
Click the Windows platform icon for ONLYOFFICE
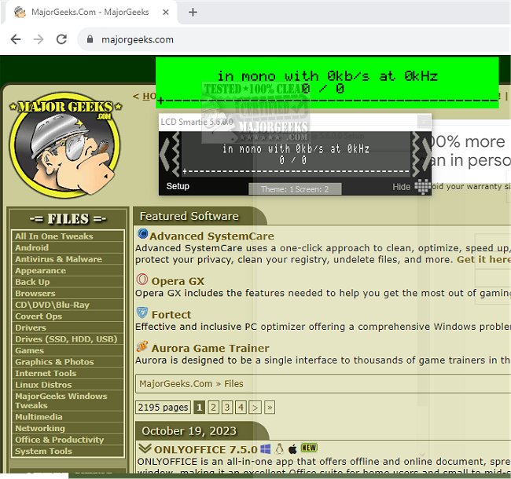[265, 449]
